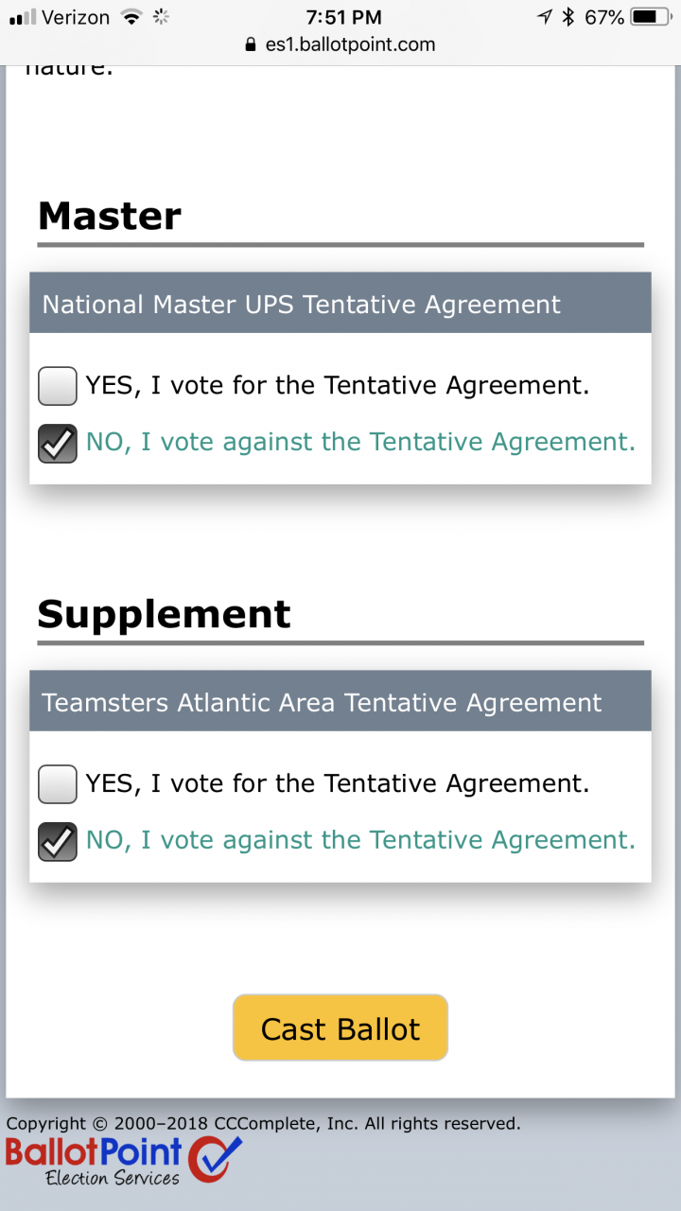Tap the Wi-Fi icon in status bar
681x1211 pixels.
132,16
